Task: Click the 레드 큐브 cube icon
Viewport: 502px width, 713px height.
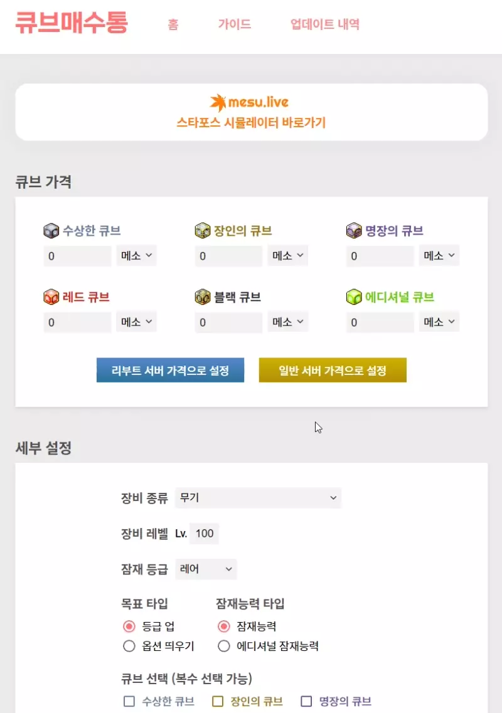Action: point(51,297)
